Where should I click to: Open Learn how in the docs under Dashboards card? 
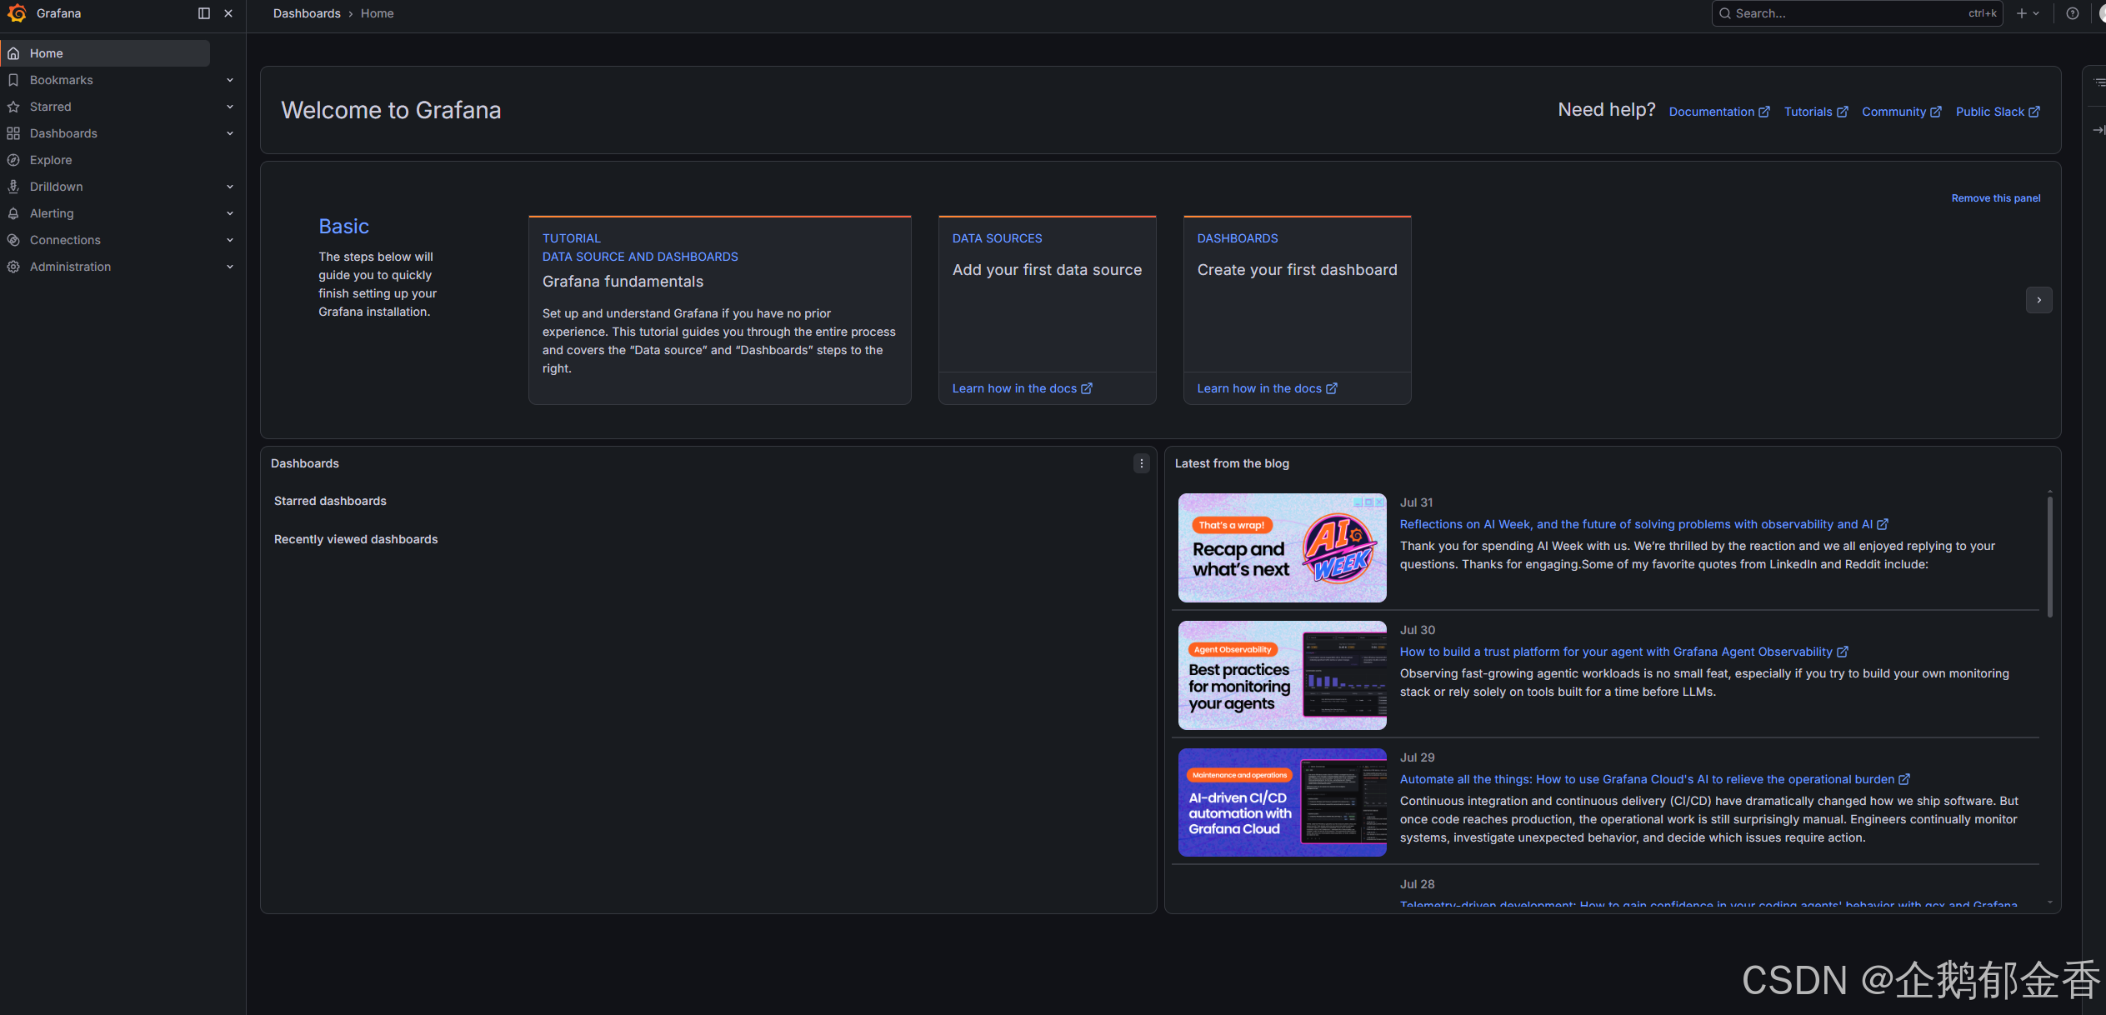coord(1267,388)
